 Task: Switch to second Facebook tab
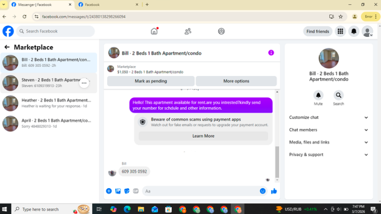(x=109, y=5)
